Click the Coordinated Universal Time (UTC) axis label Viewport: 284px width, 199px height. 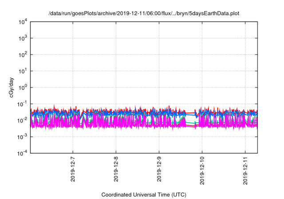143,195
